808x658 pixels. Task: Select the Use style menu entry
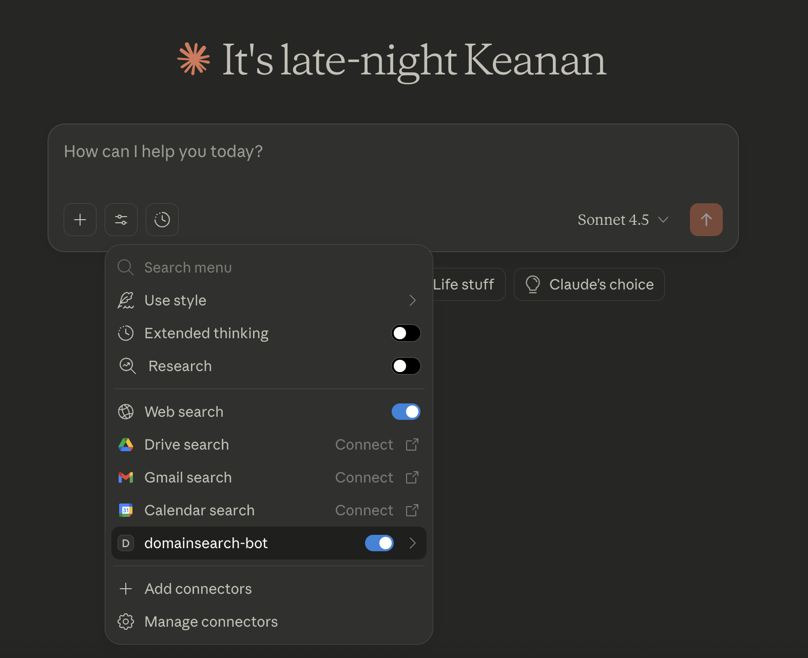(x=269, y=300)
